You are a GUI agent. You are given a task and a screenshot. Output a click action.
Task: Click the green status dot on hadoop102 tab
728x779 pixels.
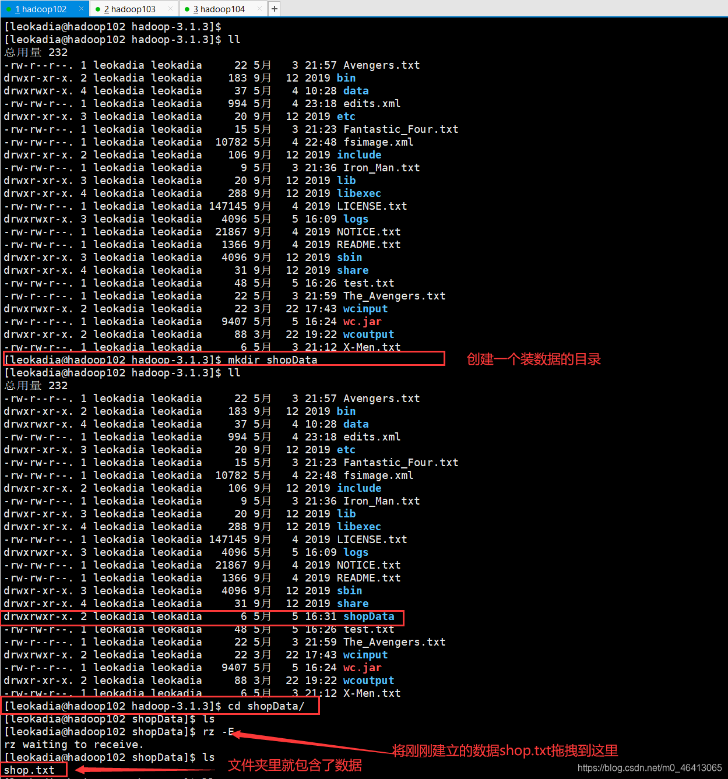[x=9, y=9]
